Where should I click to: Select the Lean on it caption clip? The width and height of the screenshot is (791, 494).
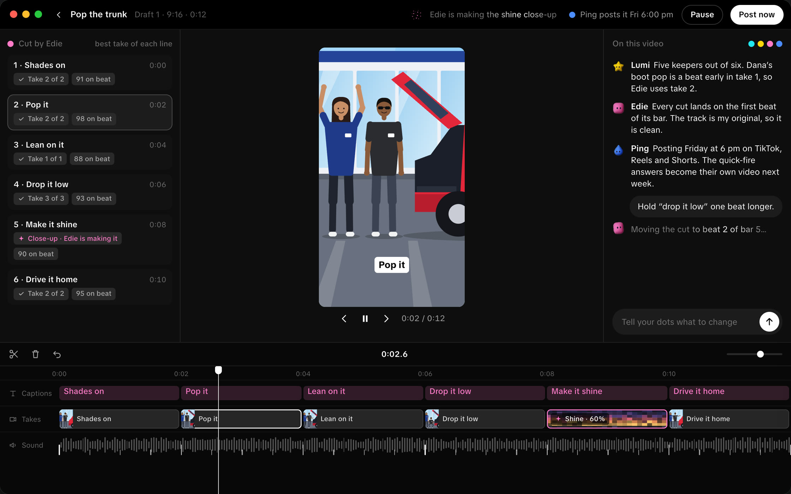pyautogui.click(x=363, y=393)
